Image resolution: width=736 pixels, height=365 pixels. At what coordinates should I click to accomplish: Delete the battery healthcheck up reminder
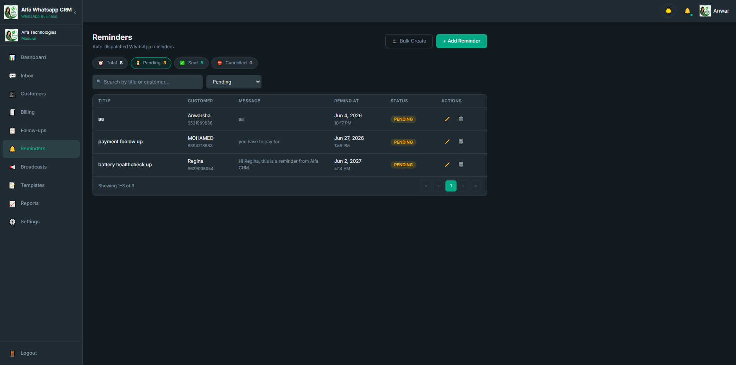click(461, 165)
